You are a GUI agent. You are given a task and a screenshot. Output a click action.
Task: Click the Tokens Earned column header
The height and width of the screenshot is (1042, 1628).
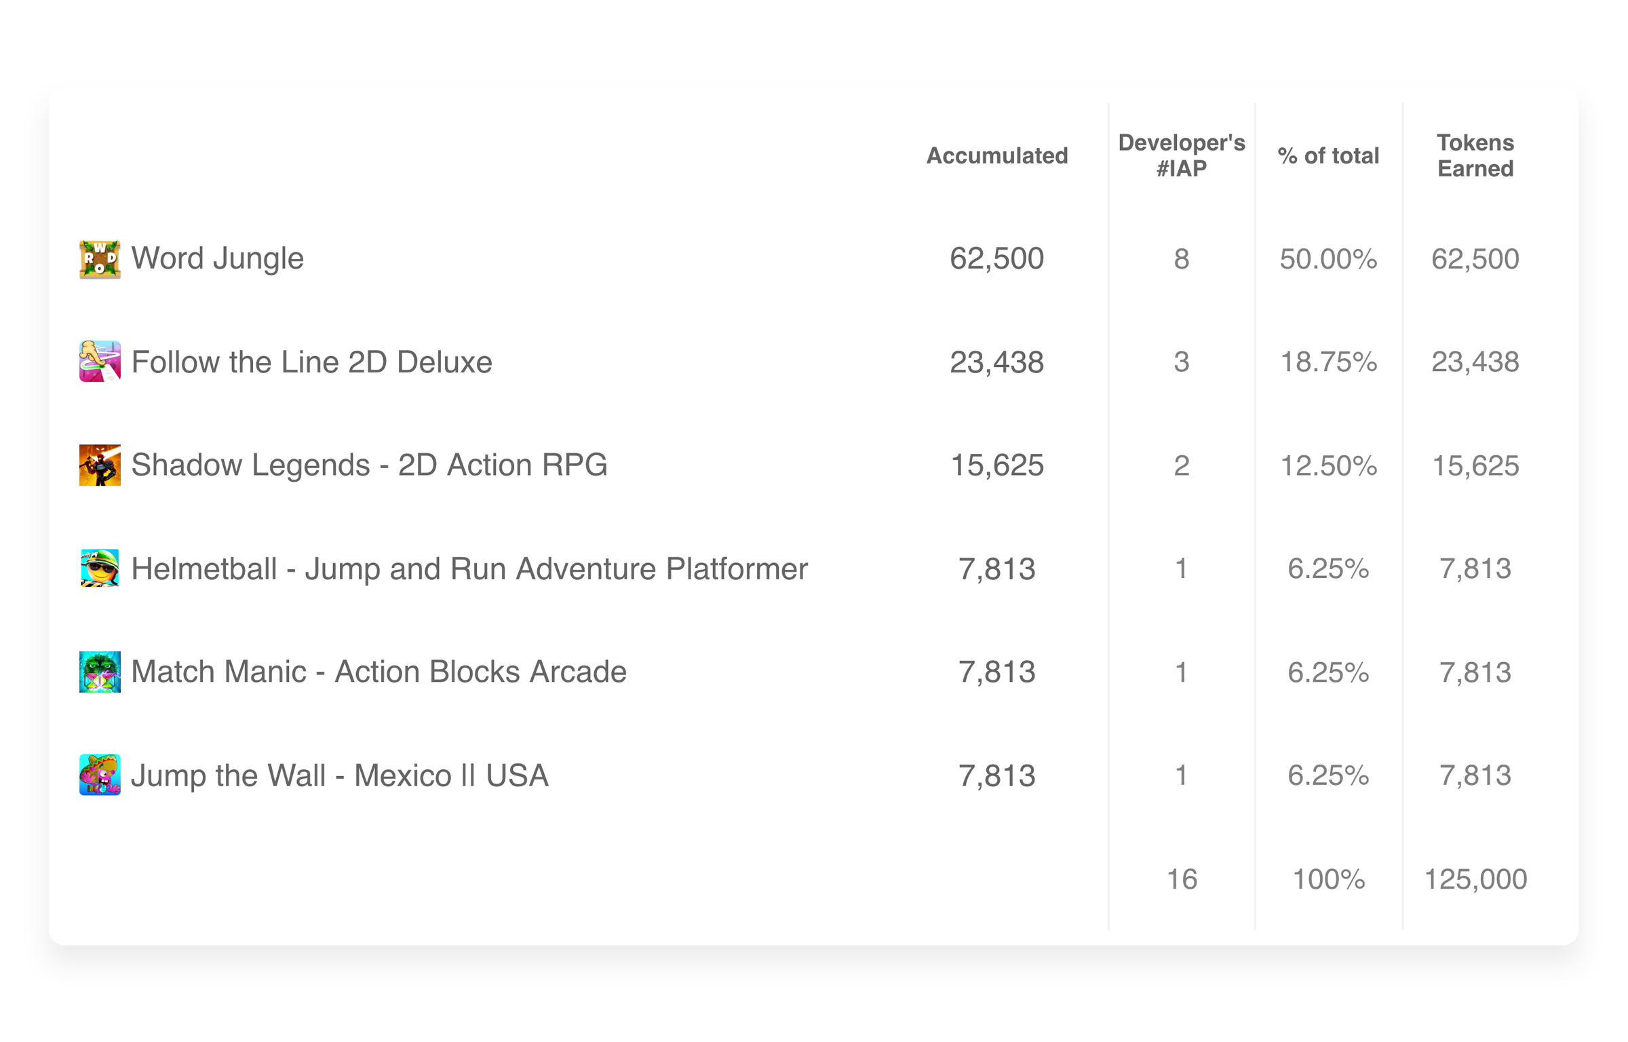(1475, 155)
